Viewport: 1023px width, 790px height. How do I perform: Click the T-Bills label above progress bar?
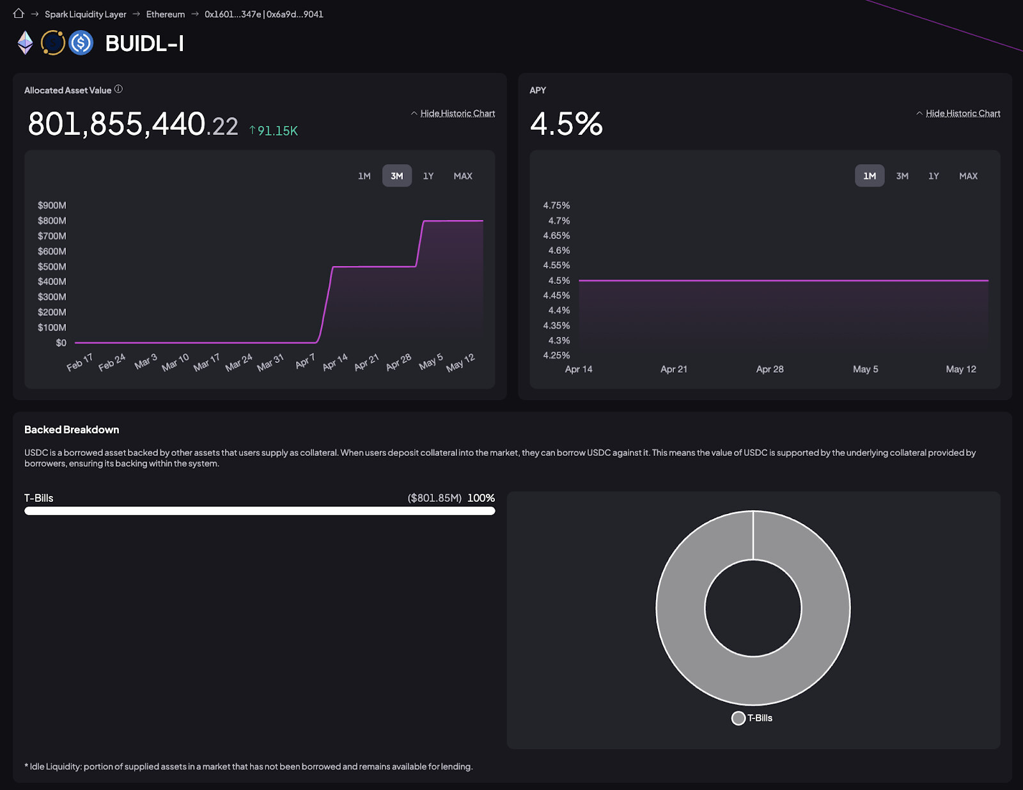(x=39, y=498)
